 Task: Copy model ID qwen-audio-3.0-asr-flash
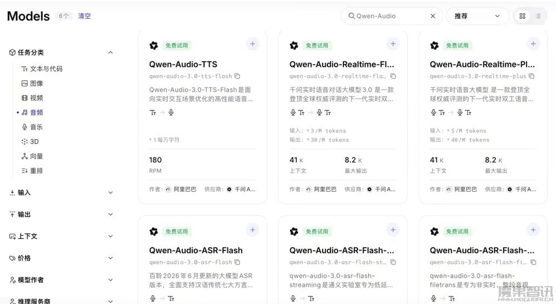(237, 262)
